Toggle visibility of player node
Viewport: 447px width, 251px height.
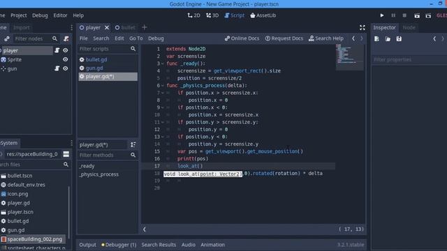[x=66, y=50]
